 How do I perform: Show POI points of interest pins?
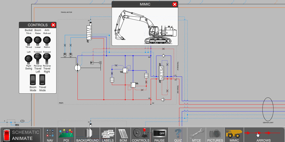[x=66, y=135]
